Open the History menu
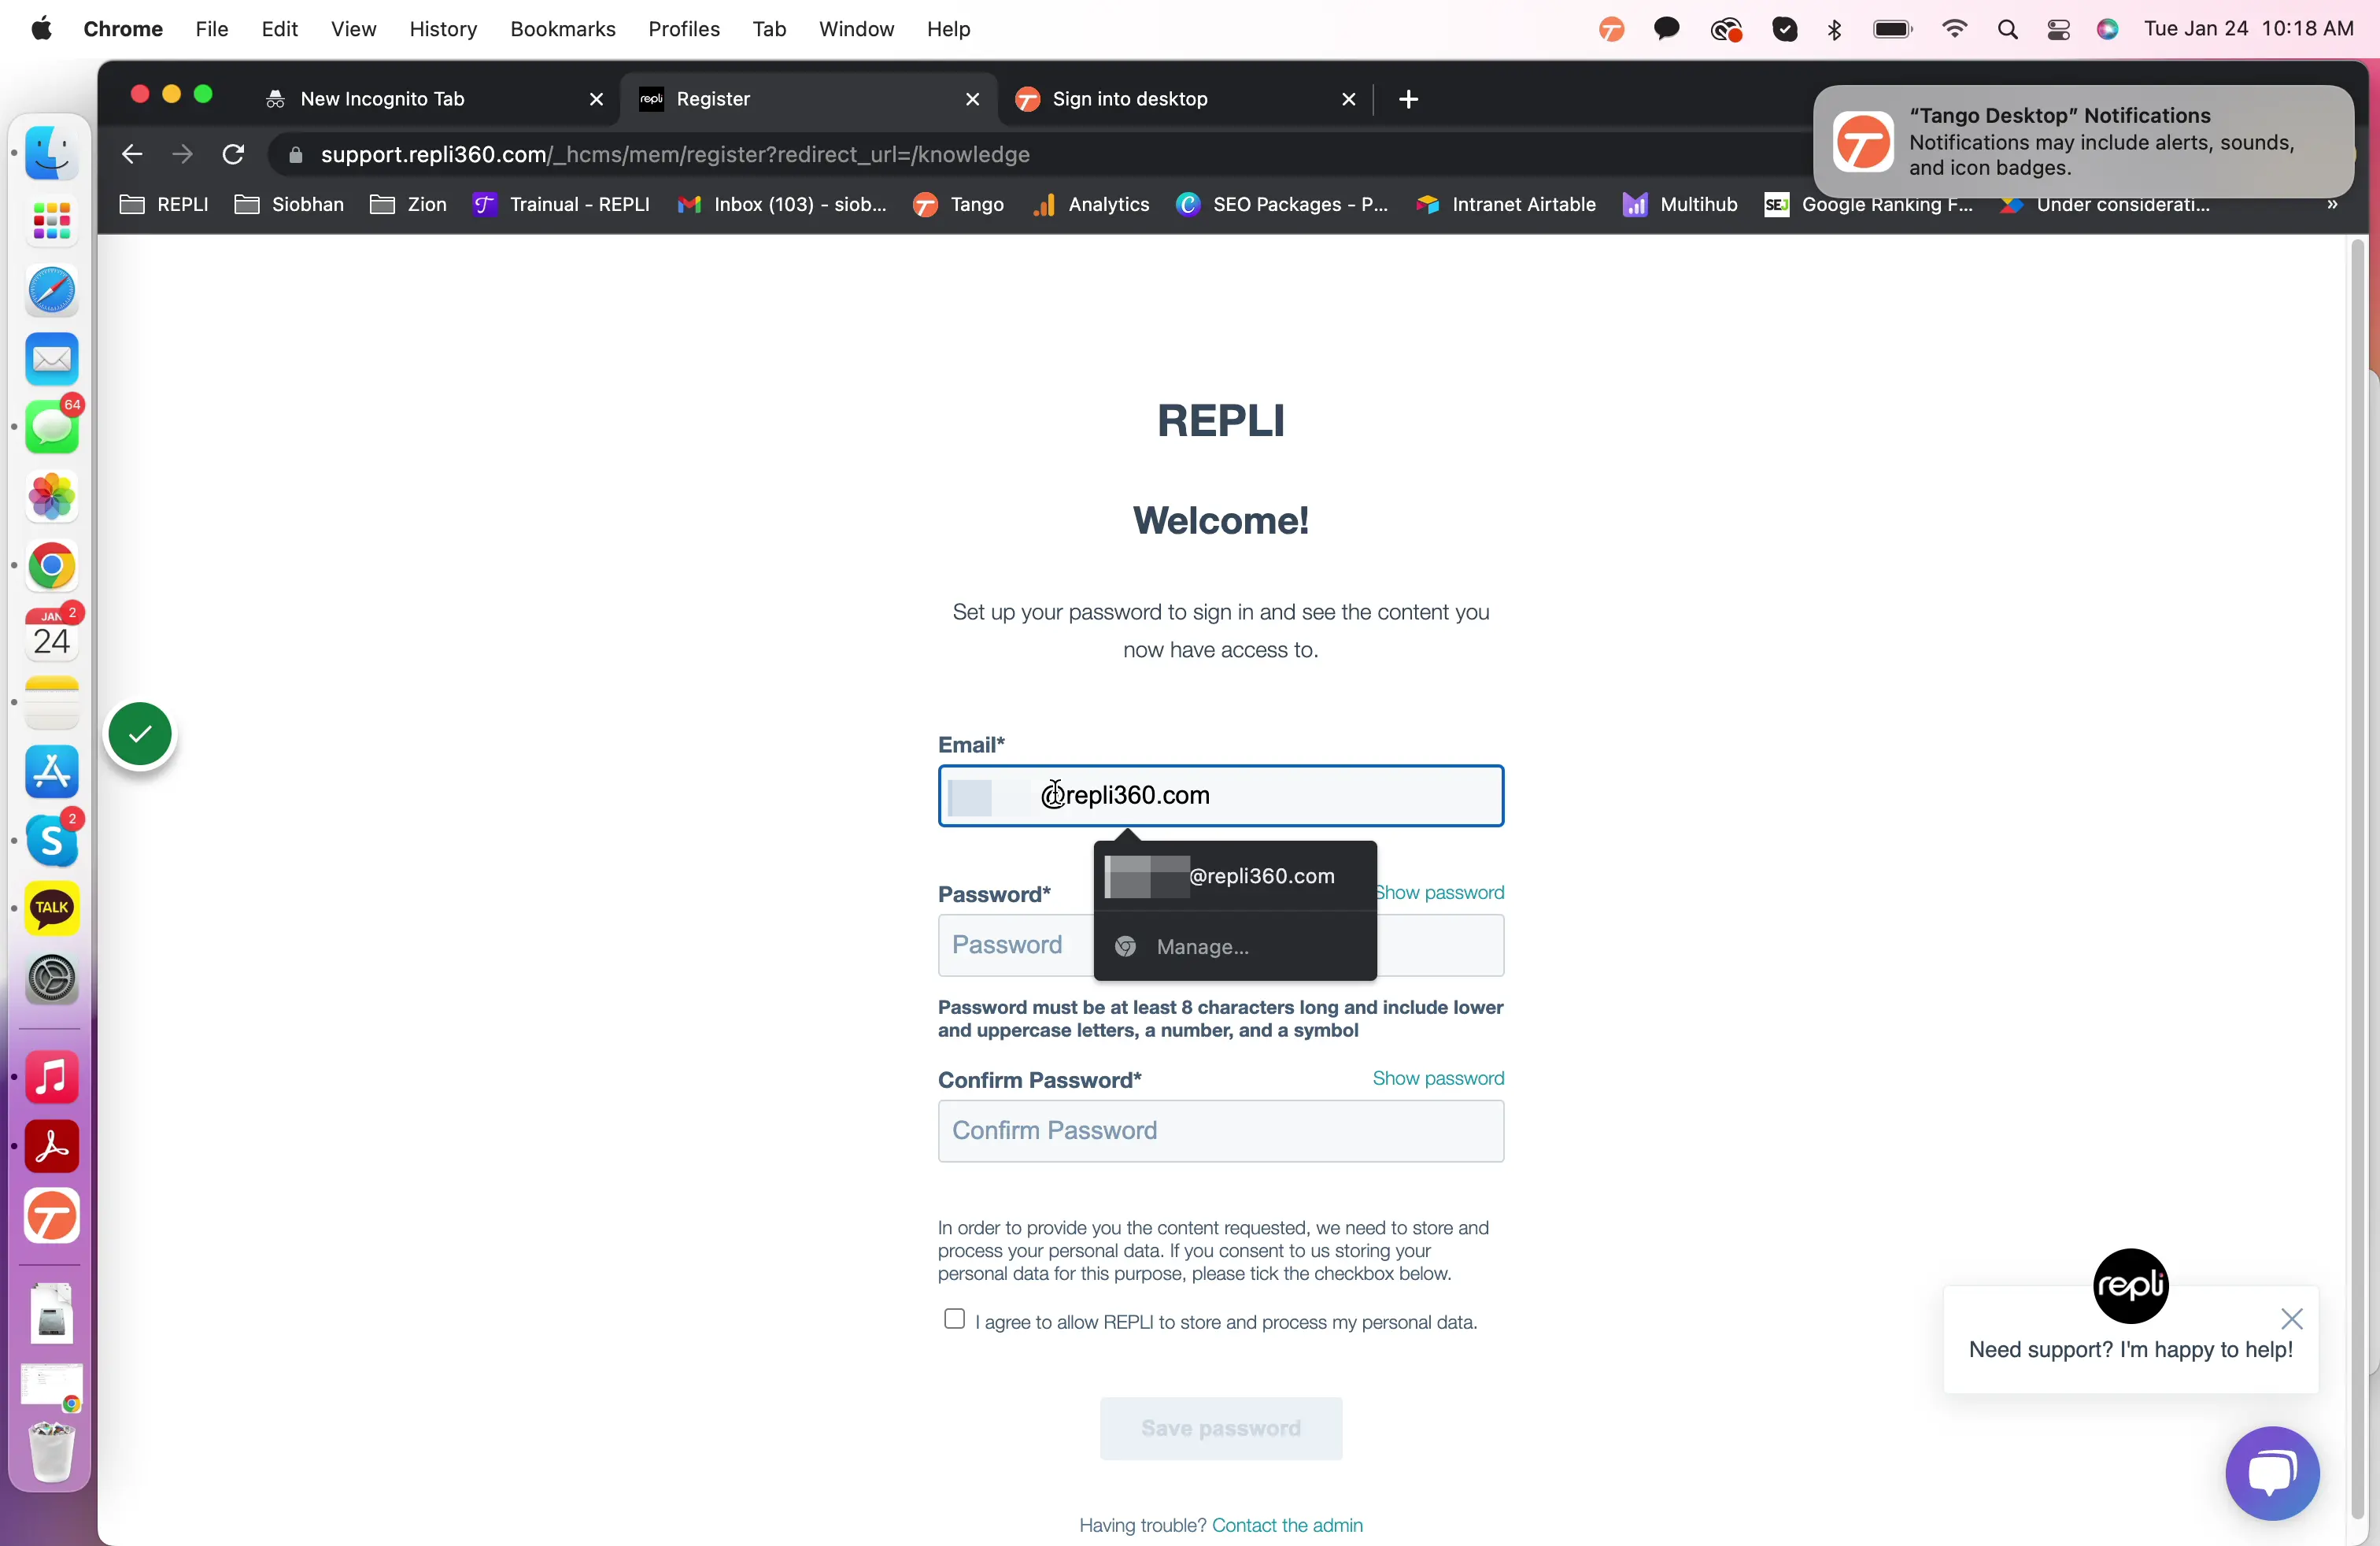 [443, 29]
